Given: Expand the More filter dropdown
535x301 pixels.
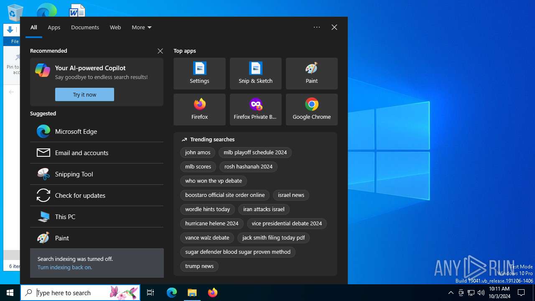Looking at the screenshot, I should [x=142, y=27].
